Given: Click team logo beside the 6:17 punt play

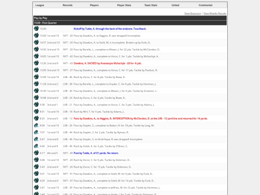Looking at the screenshot, I should coord(36,153).
